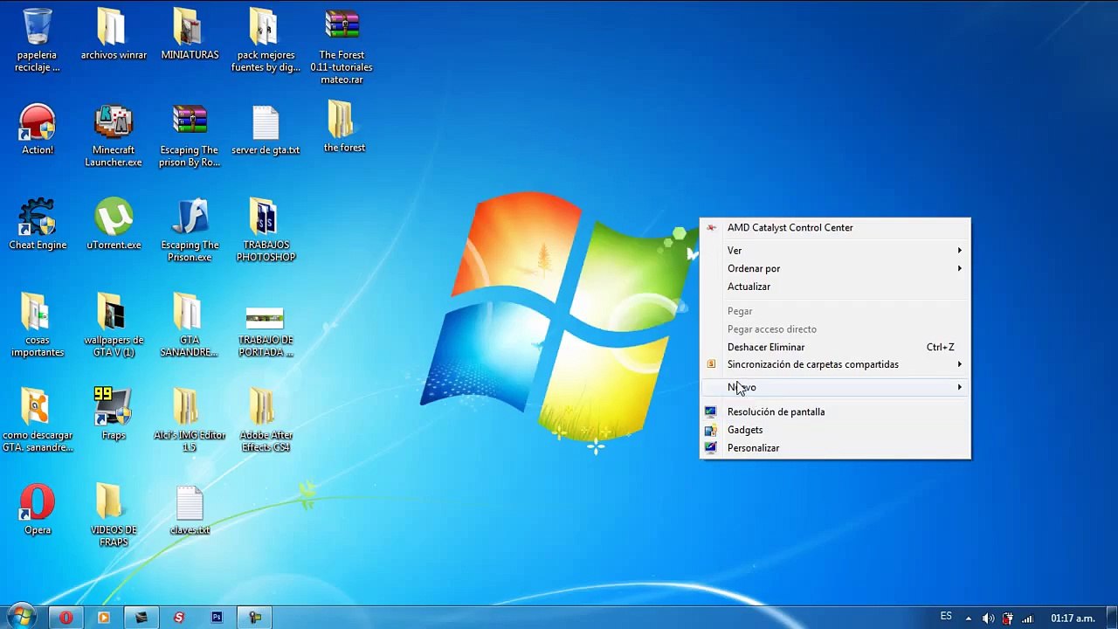Viewport: 1118px width, 629px height.
Task: Select the Escaping The Prison.exe icon
Action: click(190, 231)
